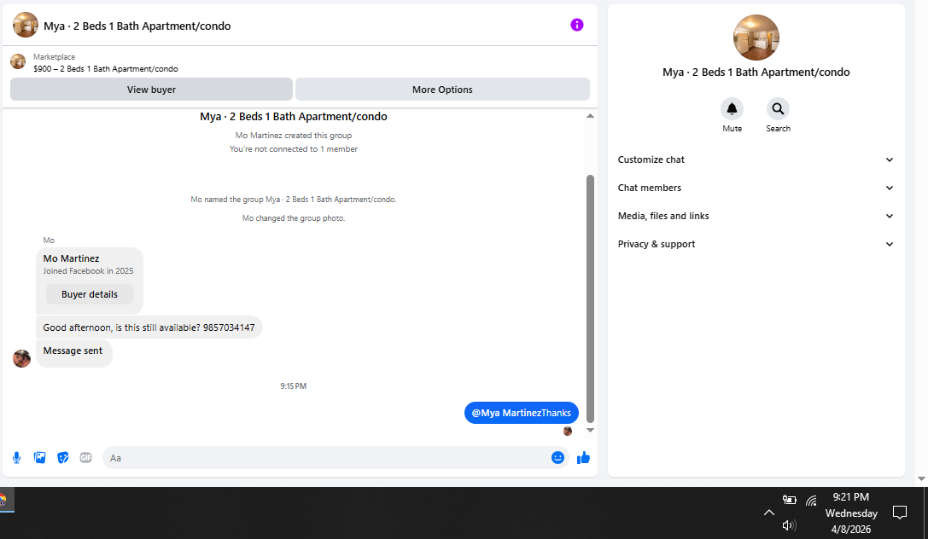
Task: Click the chat scrollbar up arrow
Action: [590, 116]
